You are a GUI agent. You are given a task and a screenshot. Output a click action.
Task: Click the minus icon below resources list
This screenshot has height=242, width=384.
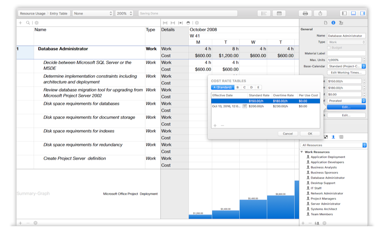pos(310,223)
